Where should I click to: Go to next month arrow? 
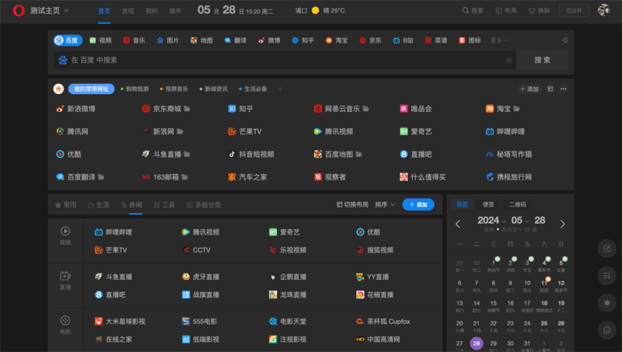(562, 224)
